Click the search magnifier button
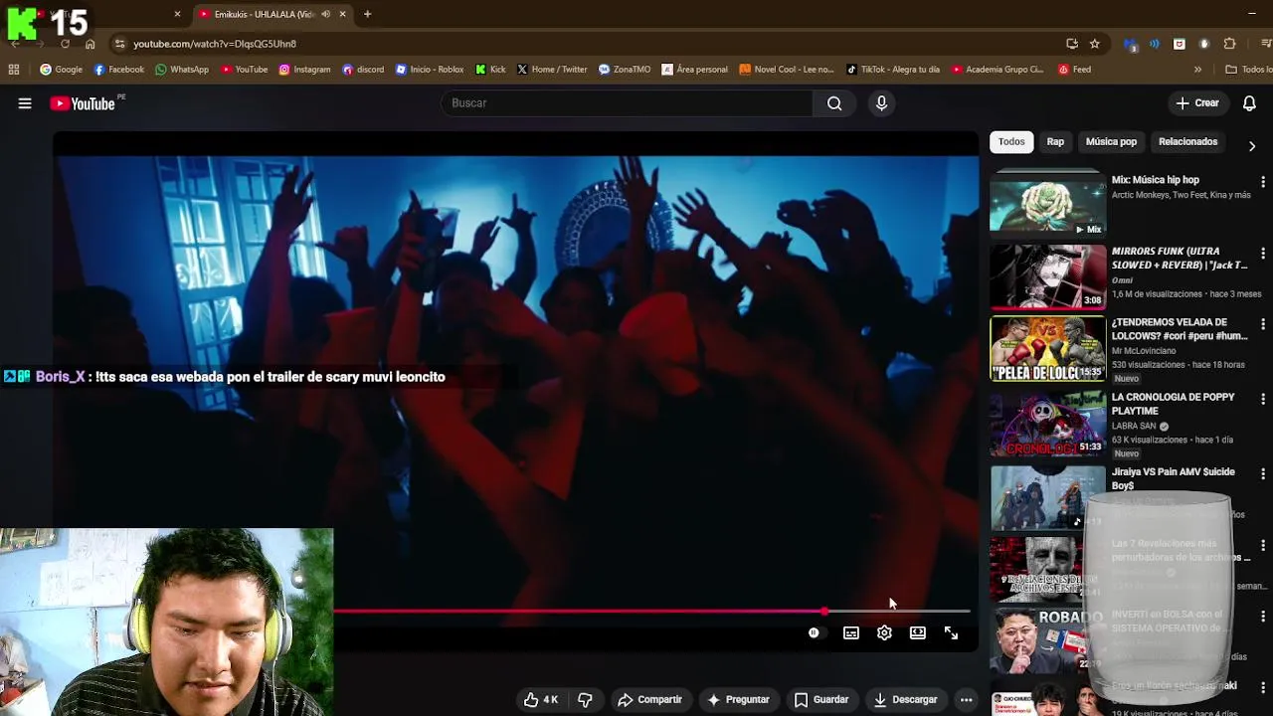The image size is (1273, 716). [834, 103]
